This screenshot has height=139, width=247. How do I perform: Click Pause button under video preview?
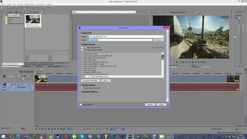pos(189,62)
